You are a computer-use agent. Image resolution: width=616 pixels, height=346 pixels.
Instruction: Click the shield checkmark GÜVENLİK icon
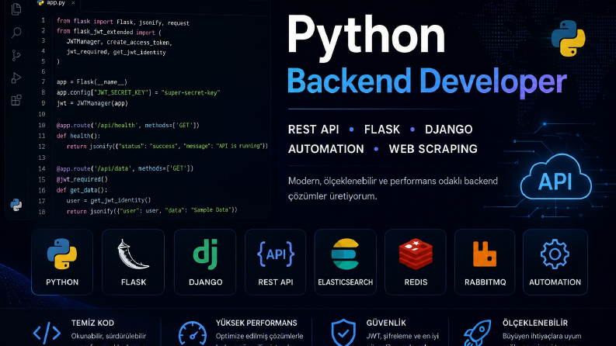[x=343, y=333]
